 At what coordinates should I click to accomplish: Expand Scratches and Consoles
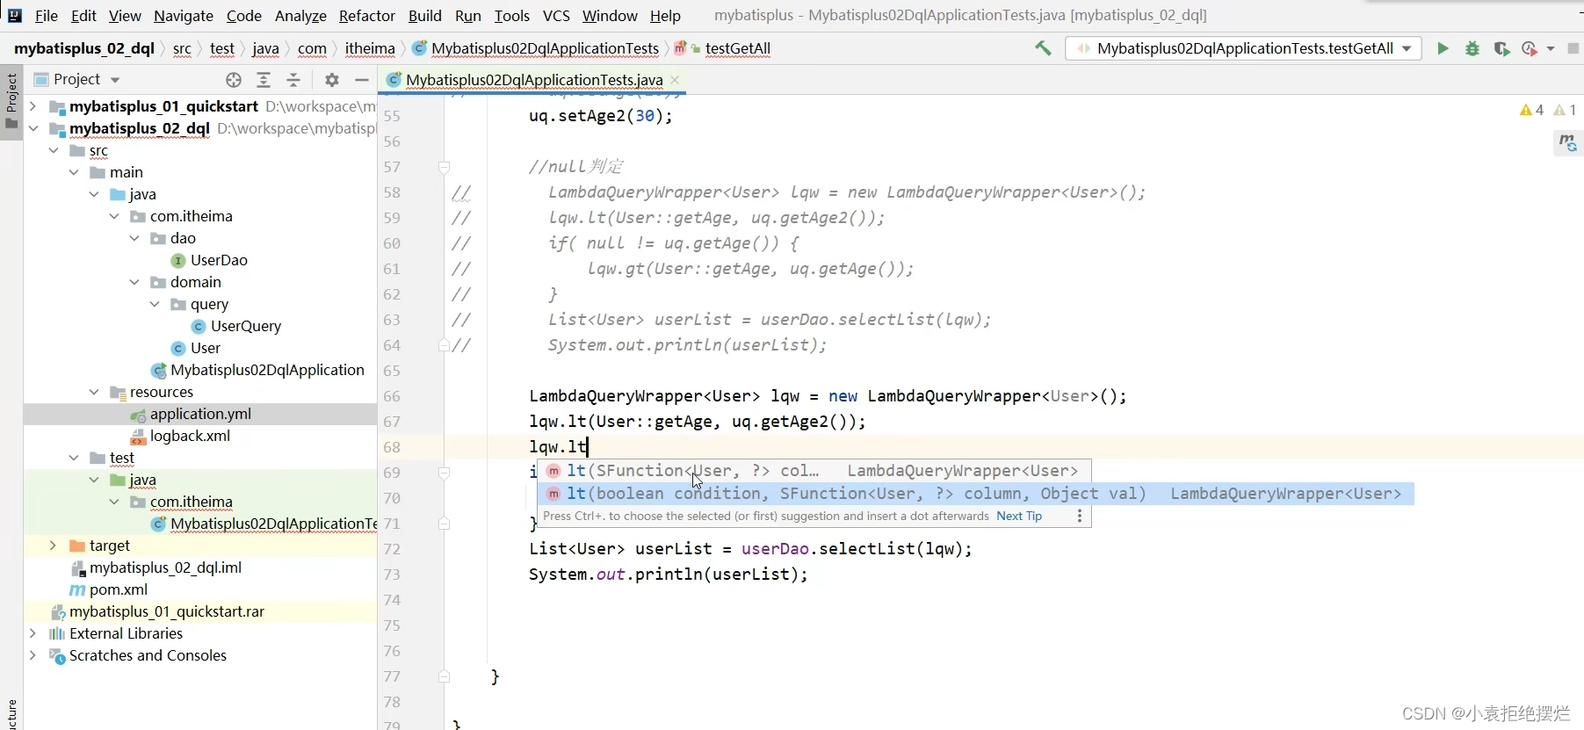coord(33,655)
